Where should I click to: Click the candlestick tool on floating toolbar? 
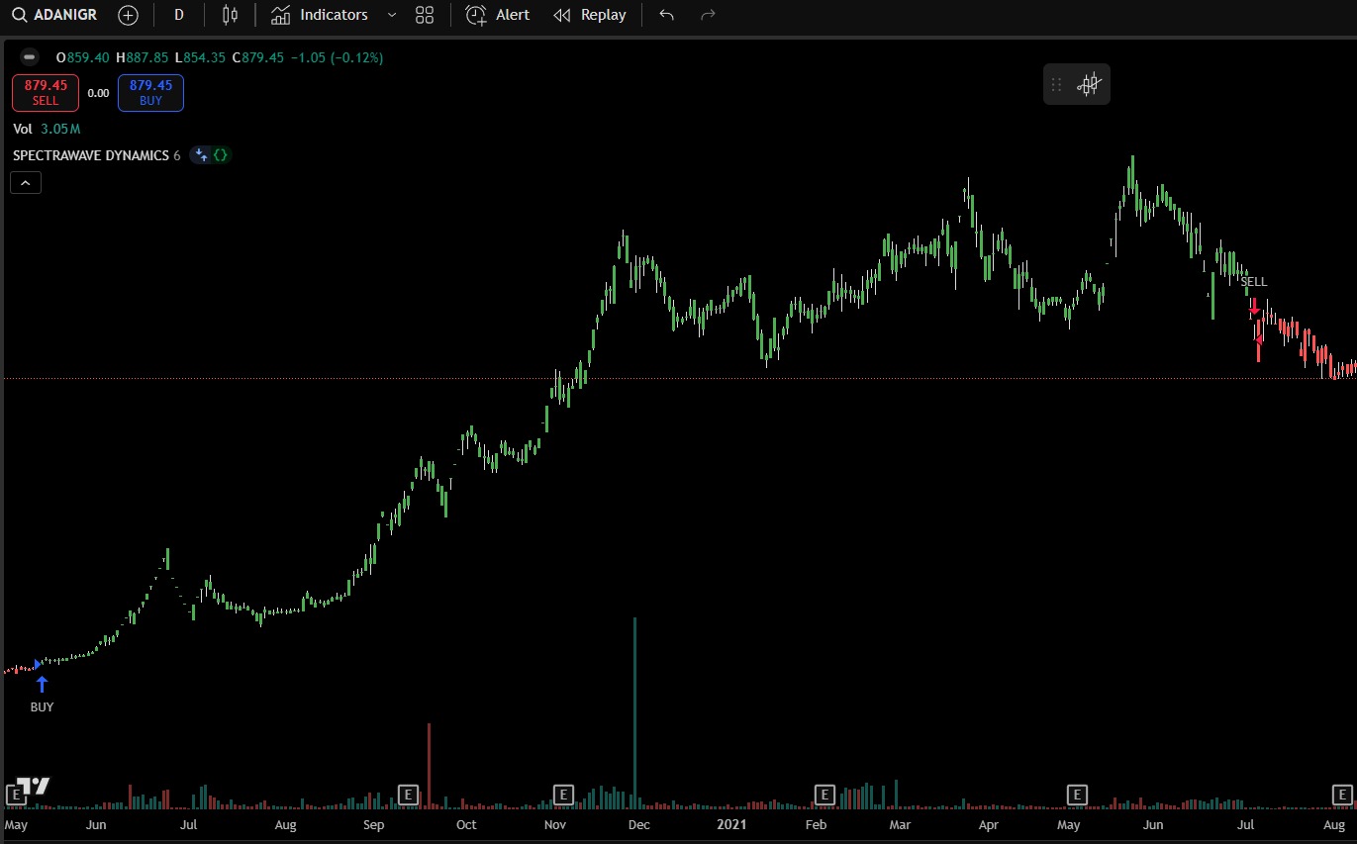(1089, 84)
